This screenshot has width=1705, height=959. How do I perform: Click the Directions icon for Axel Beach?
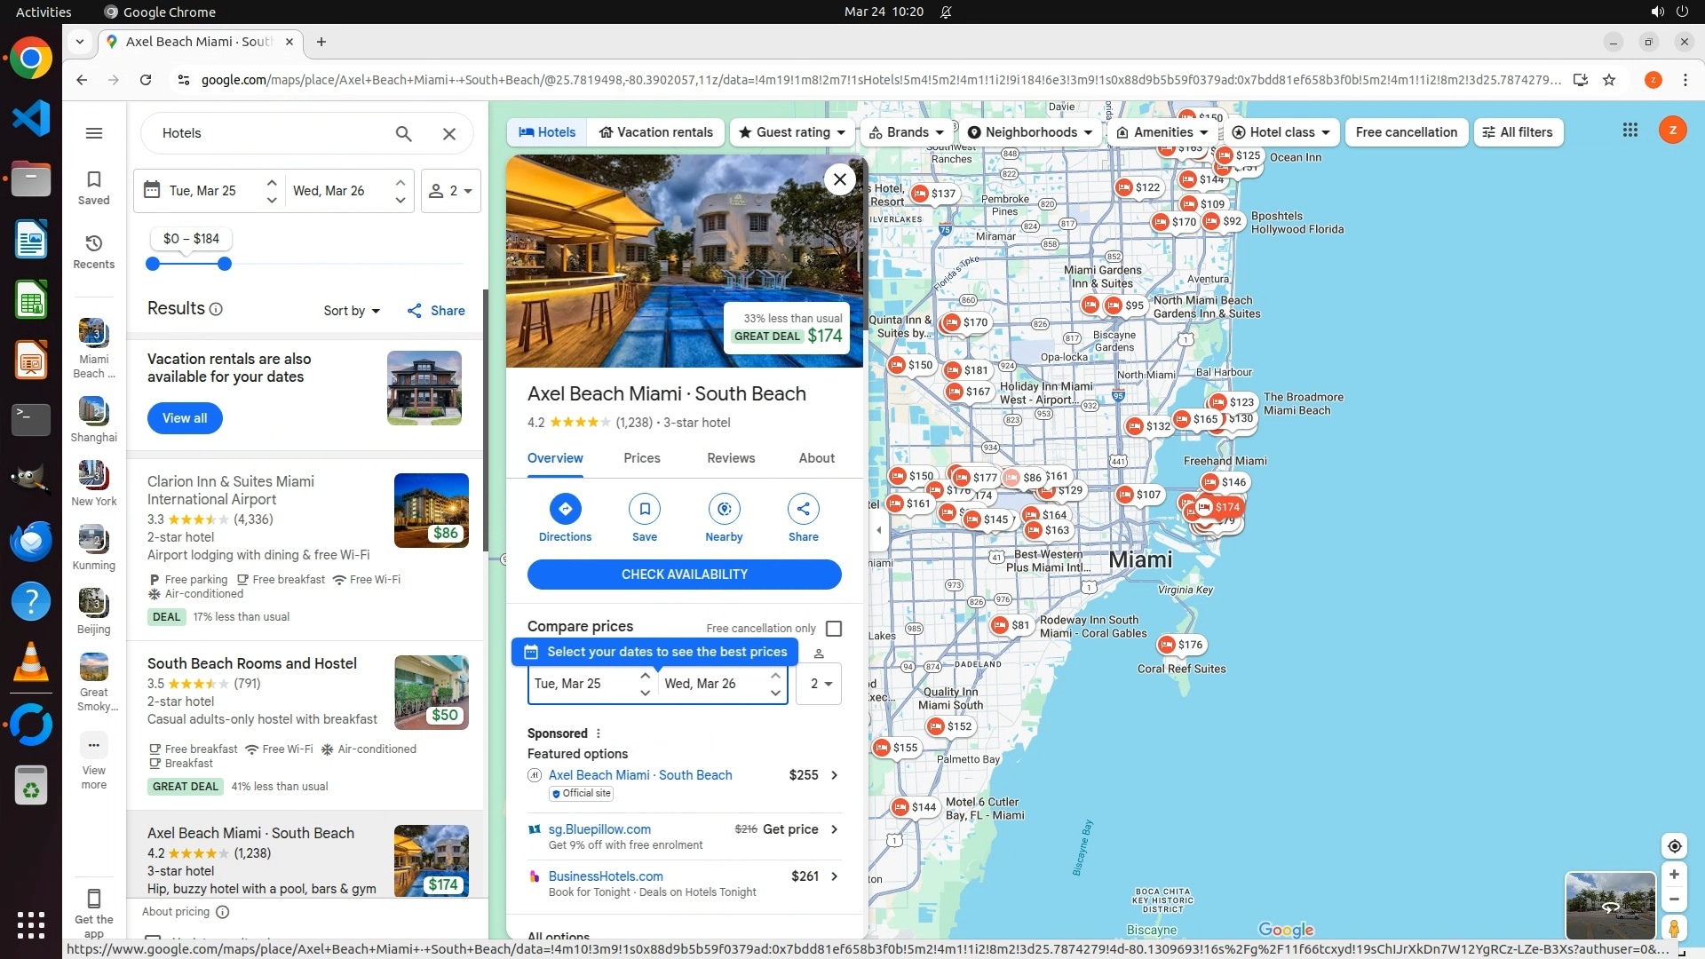[565, 510]
